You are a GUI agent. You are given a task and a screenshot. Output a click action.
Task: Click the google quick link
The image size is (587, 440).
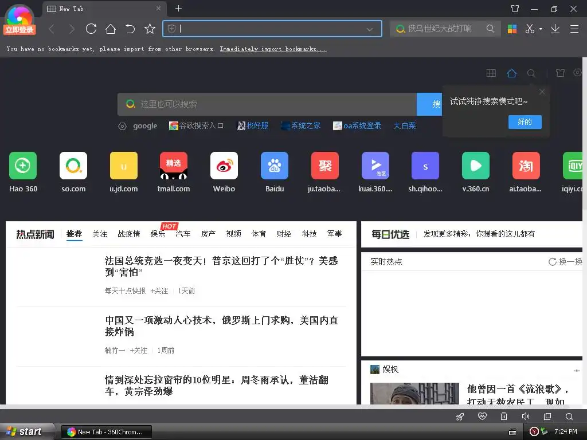[145, 125]
